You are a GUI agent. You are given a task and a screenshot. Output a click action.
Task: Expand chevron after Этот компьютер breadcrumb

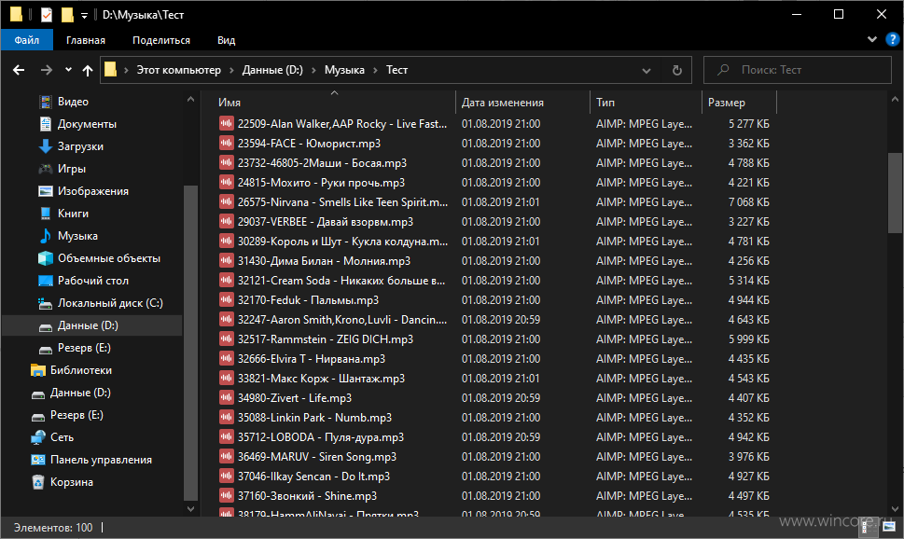(231, 70)
